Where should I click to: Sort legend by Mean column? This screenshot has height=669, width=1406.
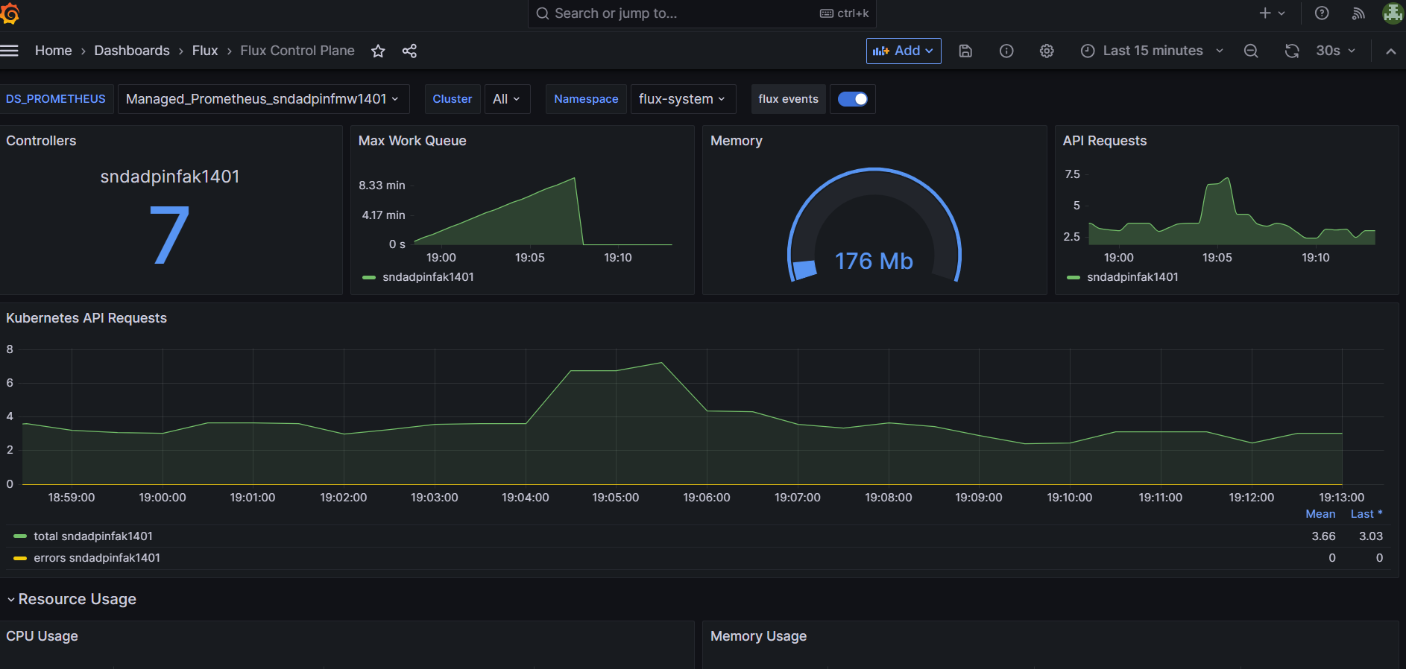(1320, 514)
